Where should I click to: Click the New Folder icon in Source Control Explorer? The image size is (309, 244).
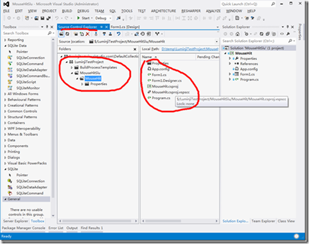76,34
